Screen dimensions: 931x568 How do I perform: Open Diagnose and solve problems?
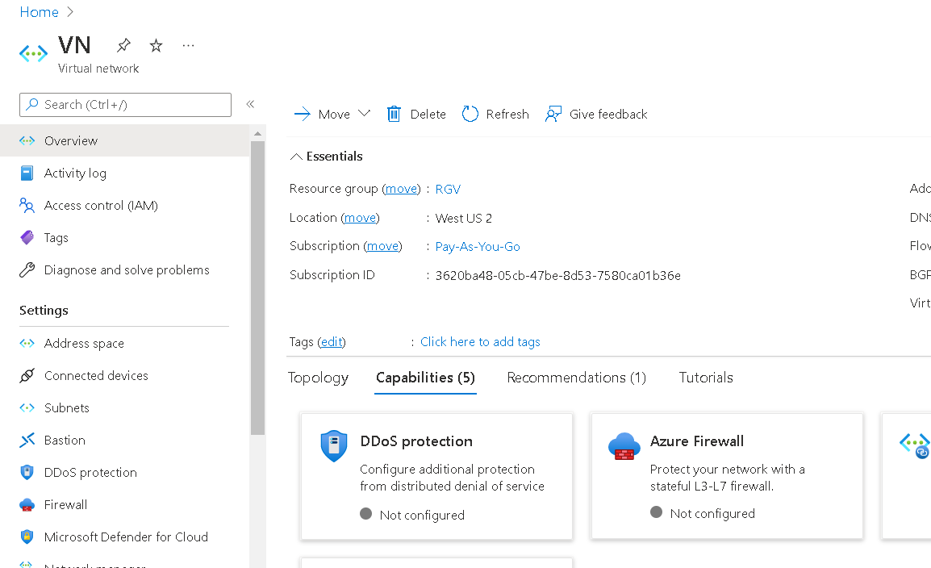coord(125,270)
